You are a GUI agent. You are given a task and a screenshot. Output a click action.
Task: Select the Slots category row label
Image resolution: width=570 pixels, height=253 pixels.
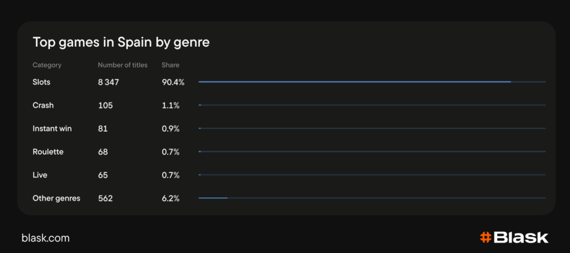point(42,82)
